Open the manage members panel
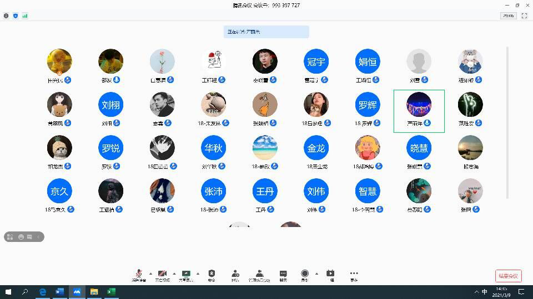This screenshot has width=533, height=299. point(259,274)
